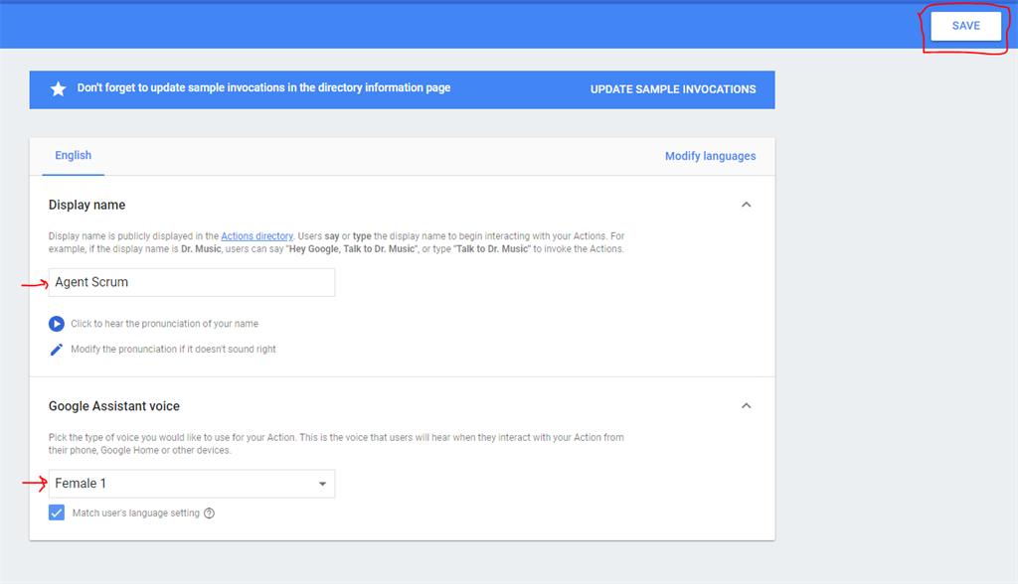The image size is (1018, 584).
Task: Click the collapse chevron for Google Assistant voice
Action: (x=747, y=405)
